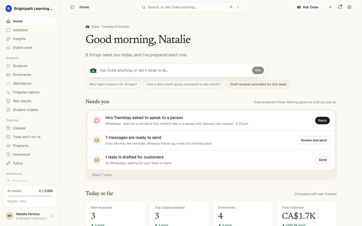The image size is (362, 226).
Task: Select 'How is this month going' suggestion
Action: [183, 84]
